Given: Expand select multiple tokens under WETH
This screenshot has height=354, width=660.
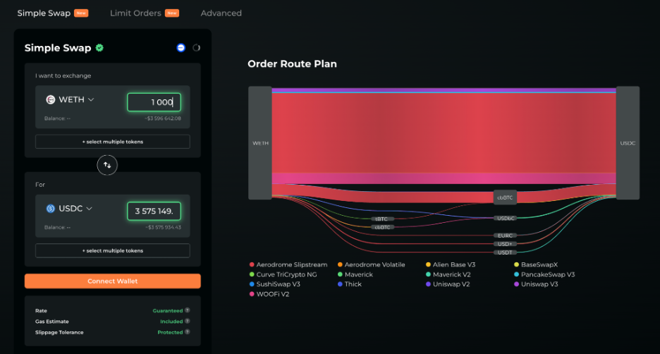Looking at the screenshot, I should click(x=112, y=142).
